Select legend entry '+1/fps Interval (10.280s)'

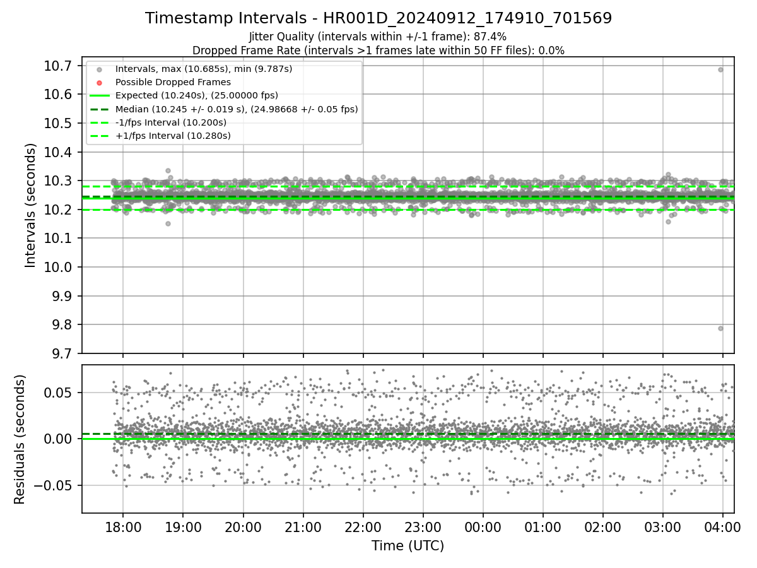[173, 136]
